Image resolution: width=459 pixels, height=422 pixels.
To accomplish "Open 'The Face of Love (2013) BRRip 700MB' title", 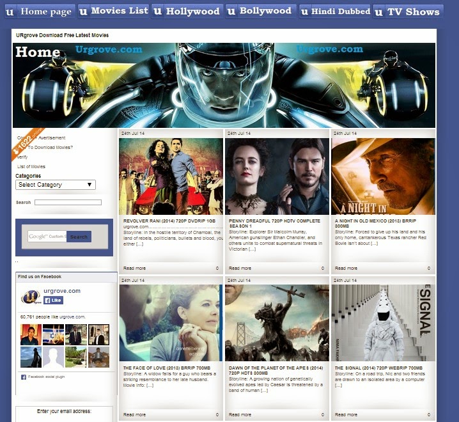I will click(167, 368).
